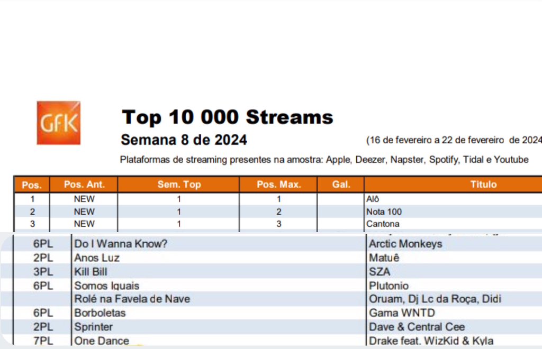542x349 pixels.
Task: Click '6PL' in the Do I Wanna Know? row
Action: [x=43, y=244]
